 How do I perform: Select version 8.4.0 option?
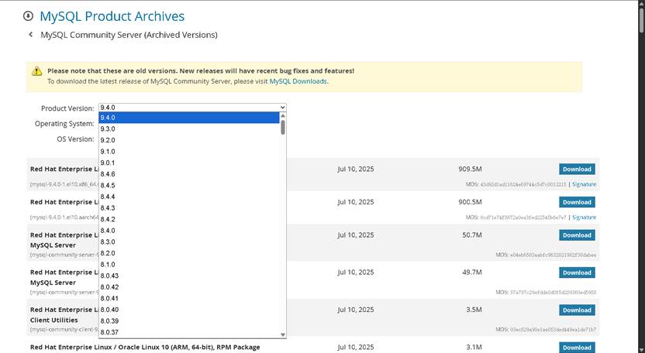189,231
